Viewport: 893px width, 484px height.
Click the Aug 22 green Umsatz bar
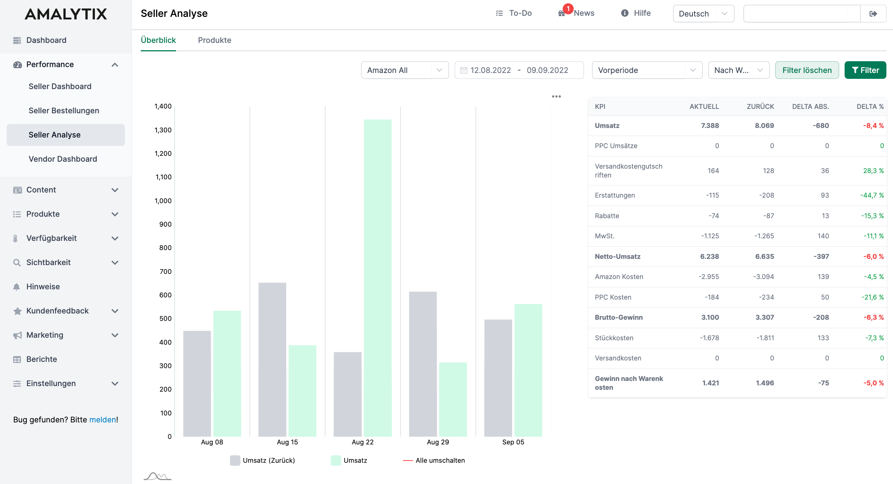378,278
